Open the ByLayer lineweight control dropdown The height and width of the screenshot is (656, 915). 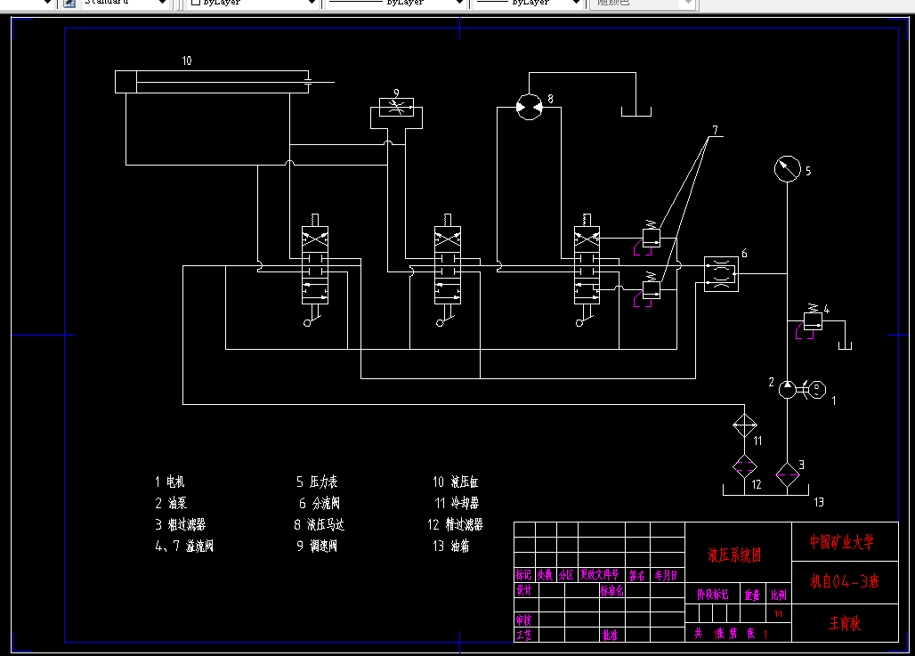point(527,3)
